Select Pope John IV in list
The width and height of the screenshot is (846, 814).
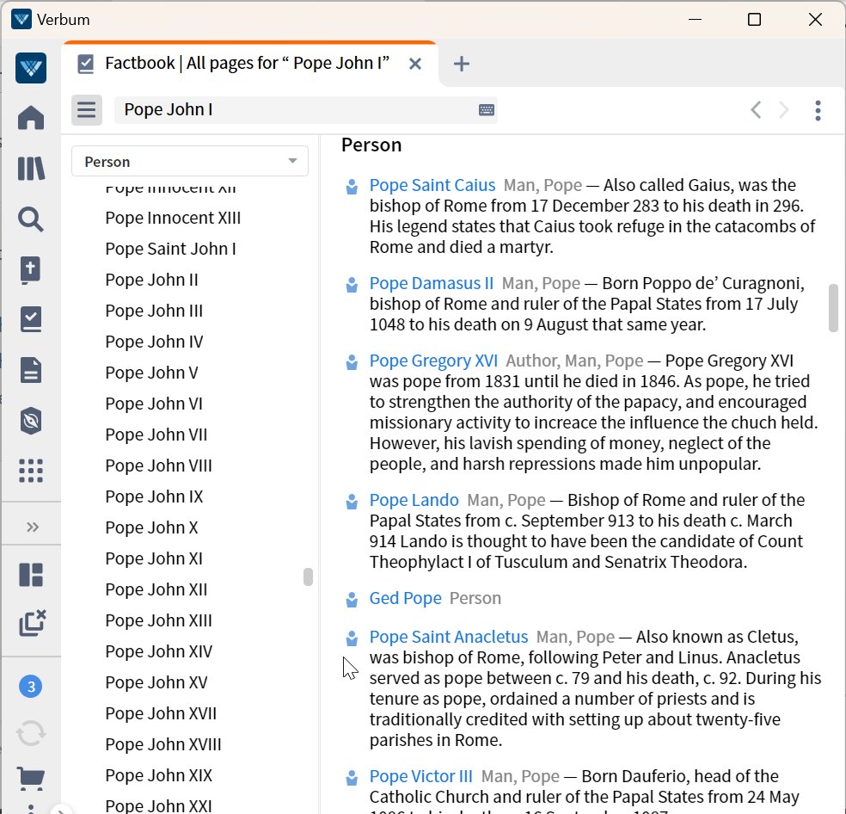pyautogui.click(x=154, y=342)
